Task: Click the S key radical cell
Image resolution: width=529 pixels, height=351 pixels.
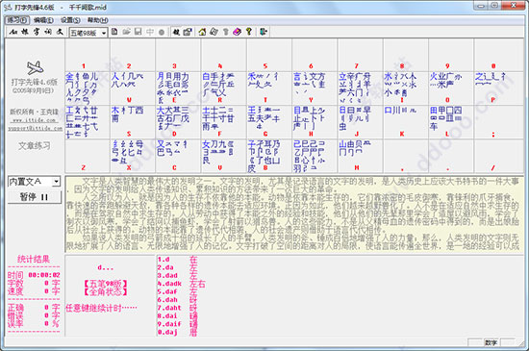Action: click(x=133, y=122)
